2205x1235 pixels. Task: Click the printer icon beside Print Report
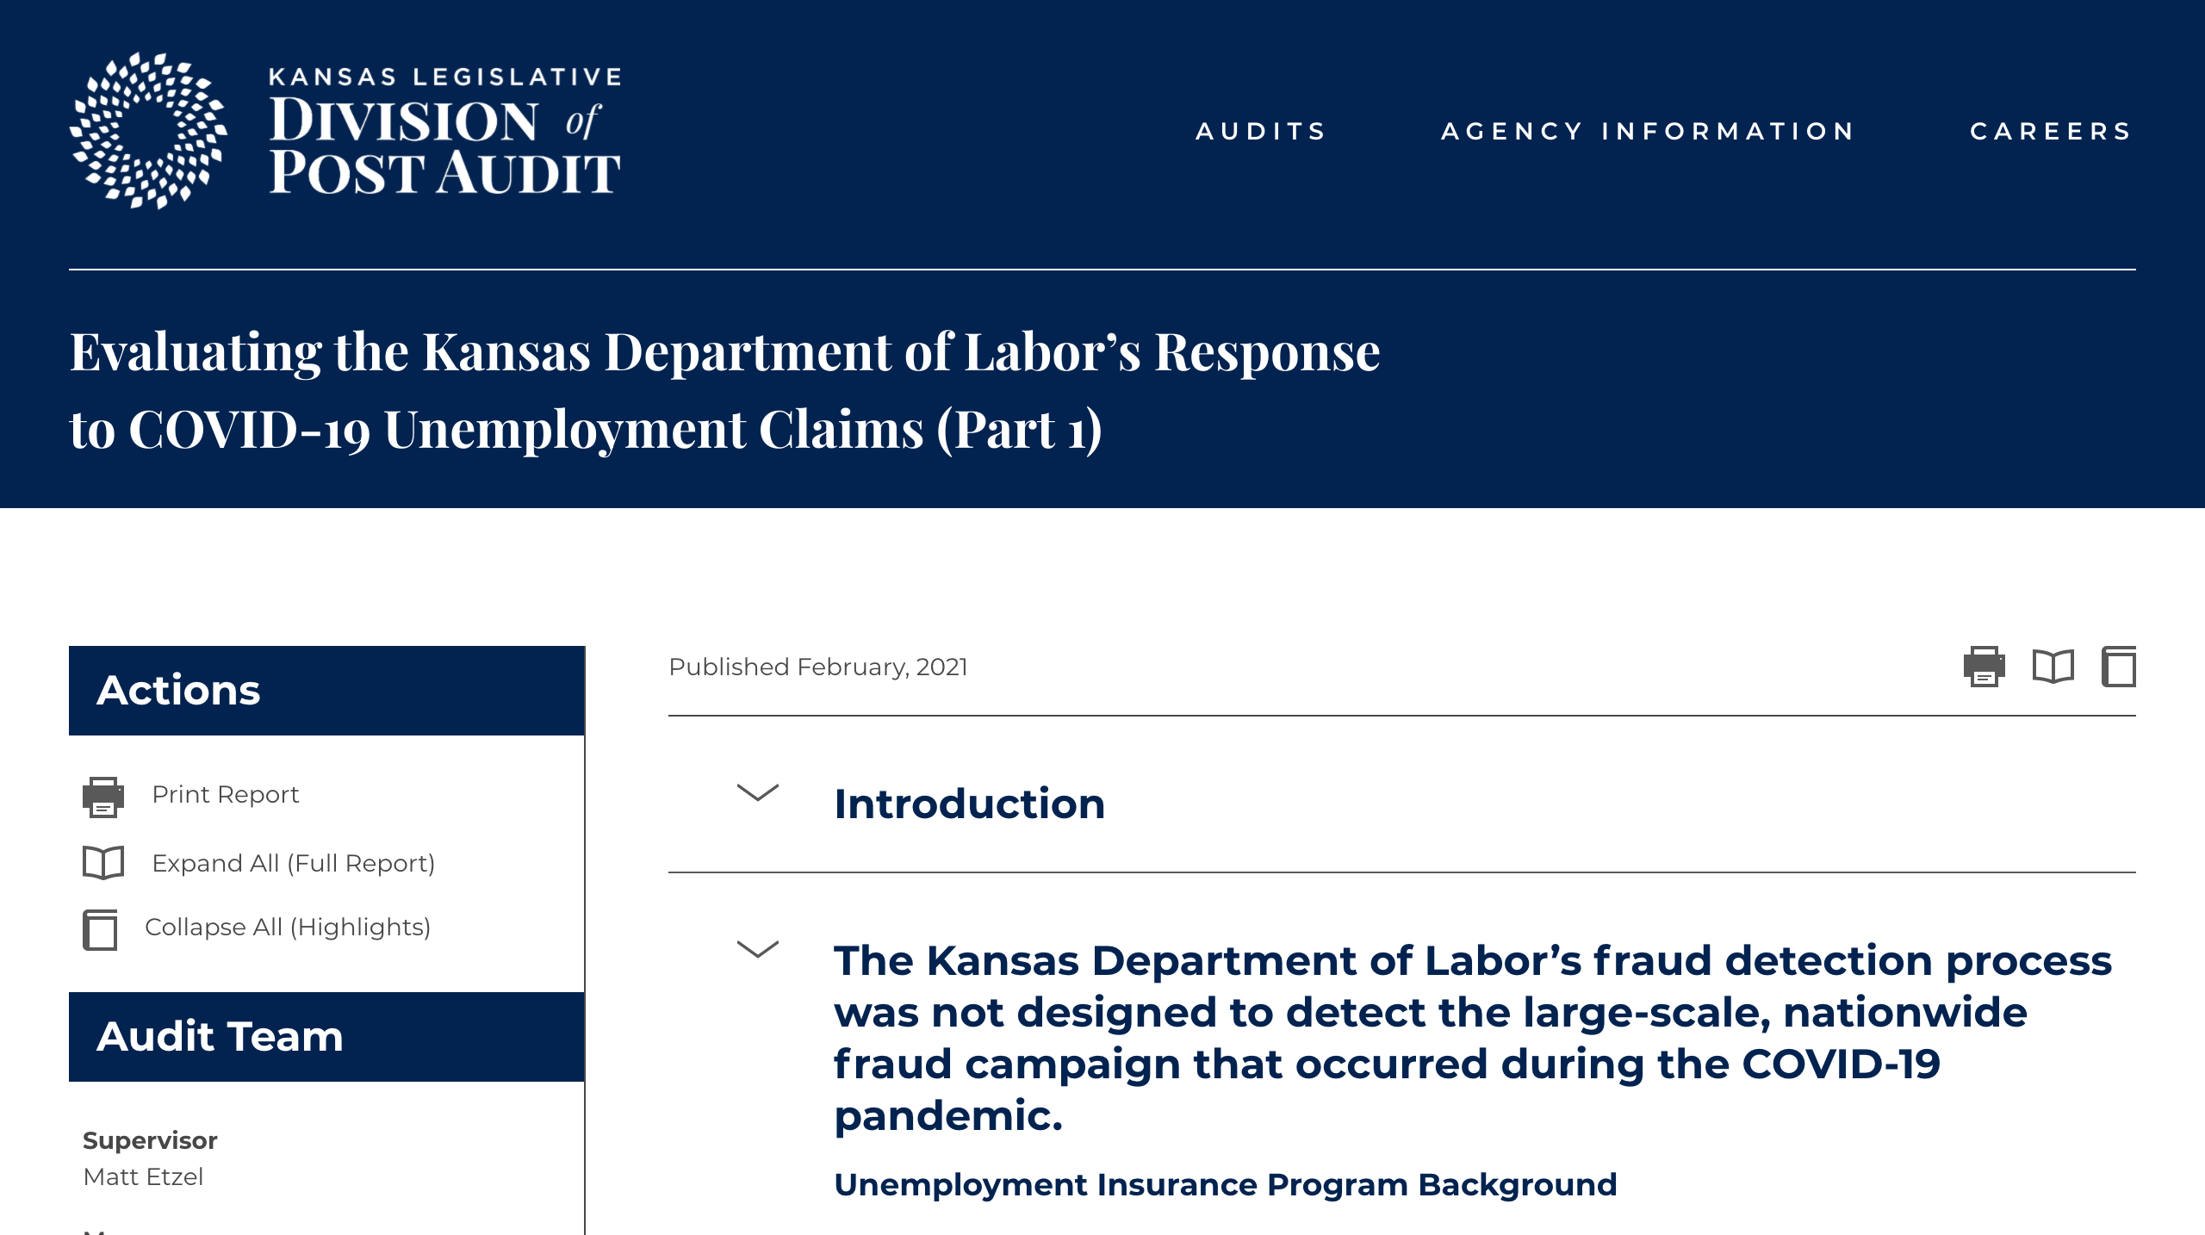pos(103,796)
